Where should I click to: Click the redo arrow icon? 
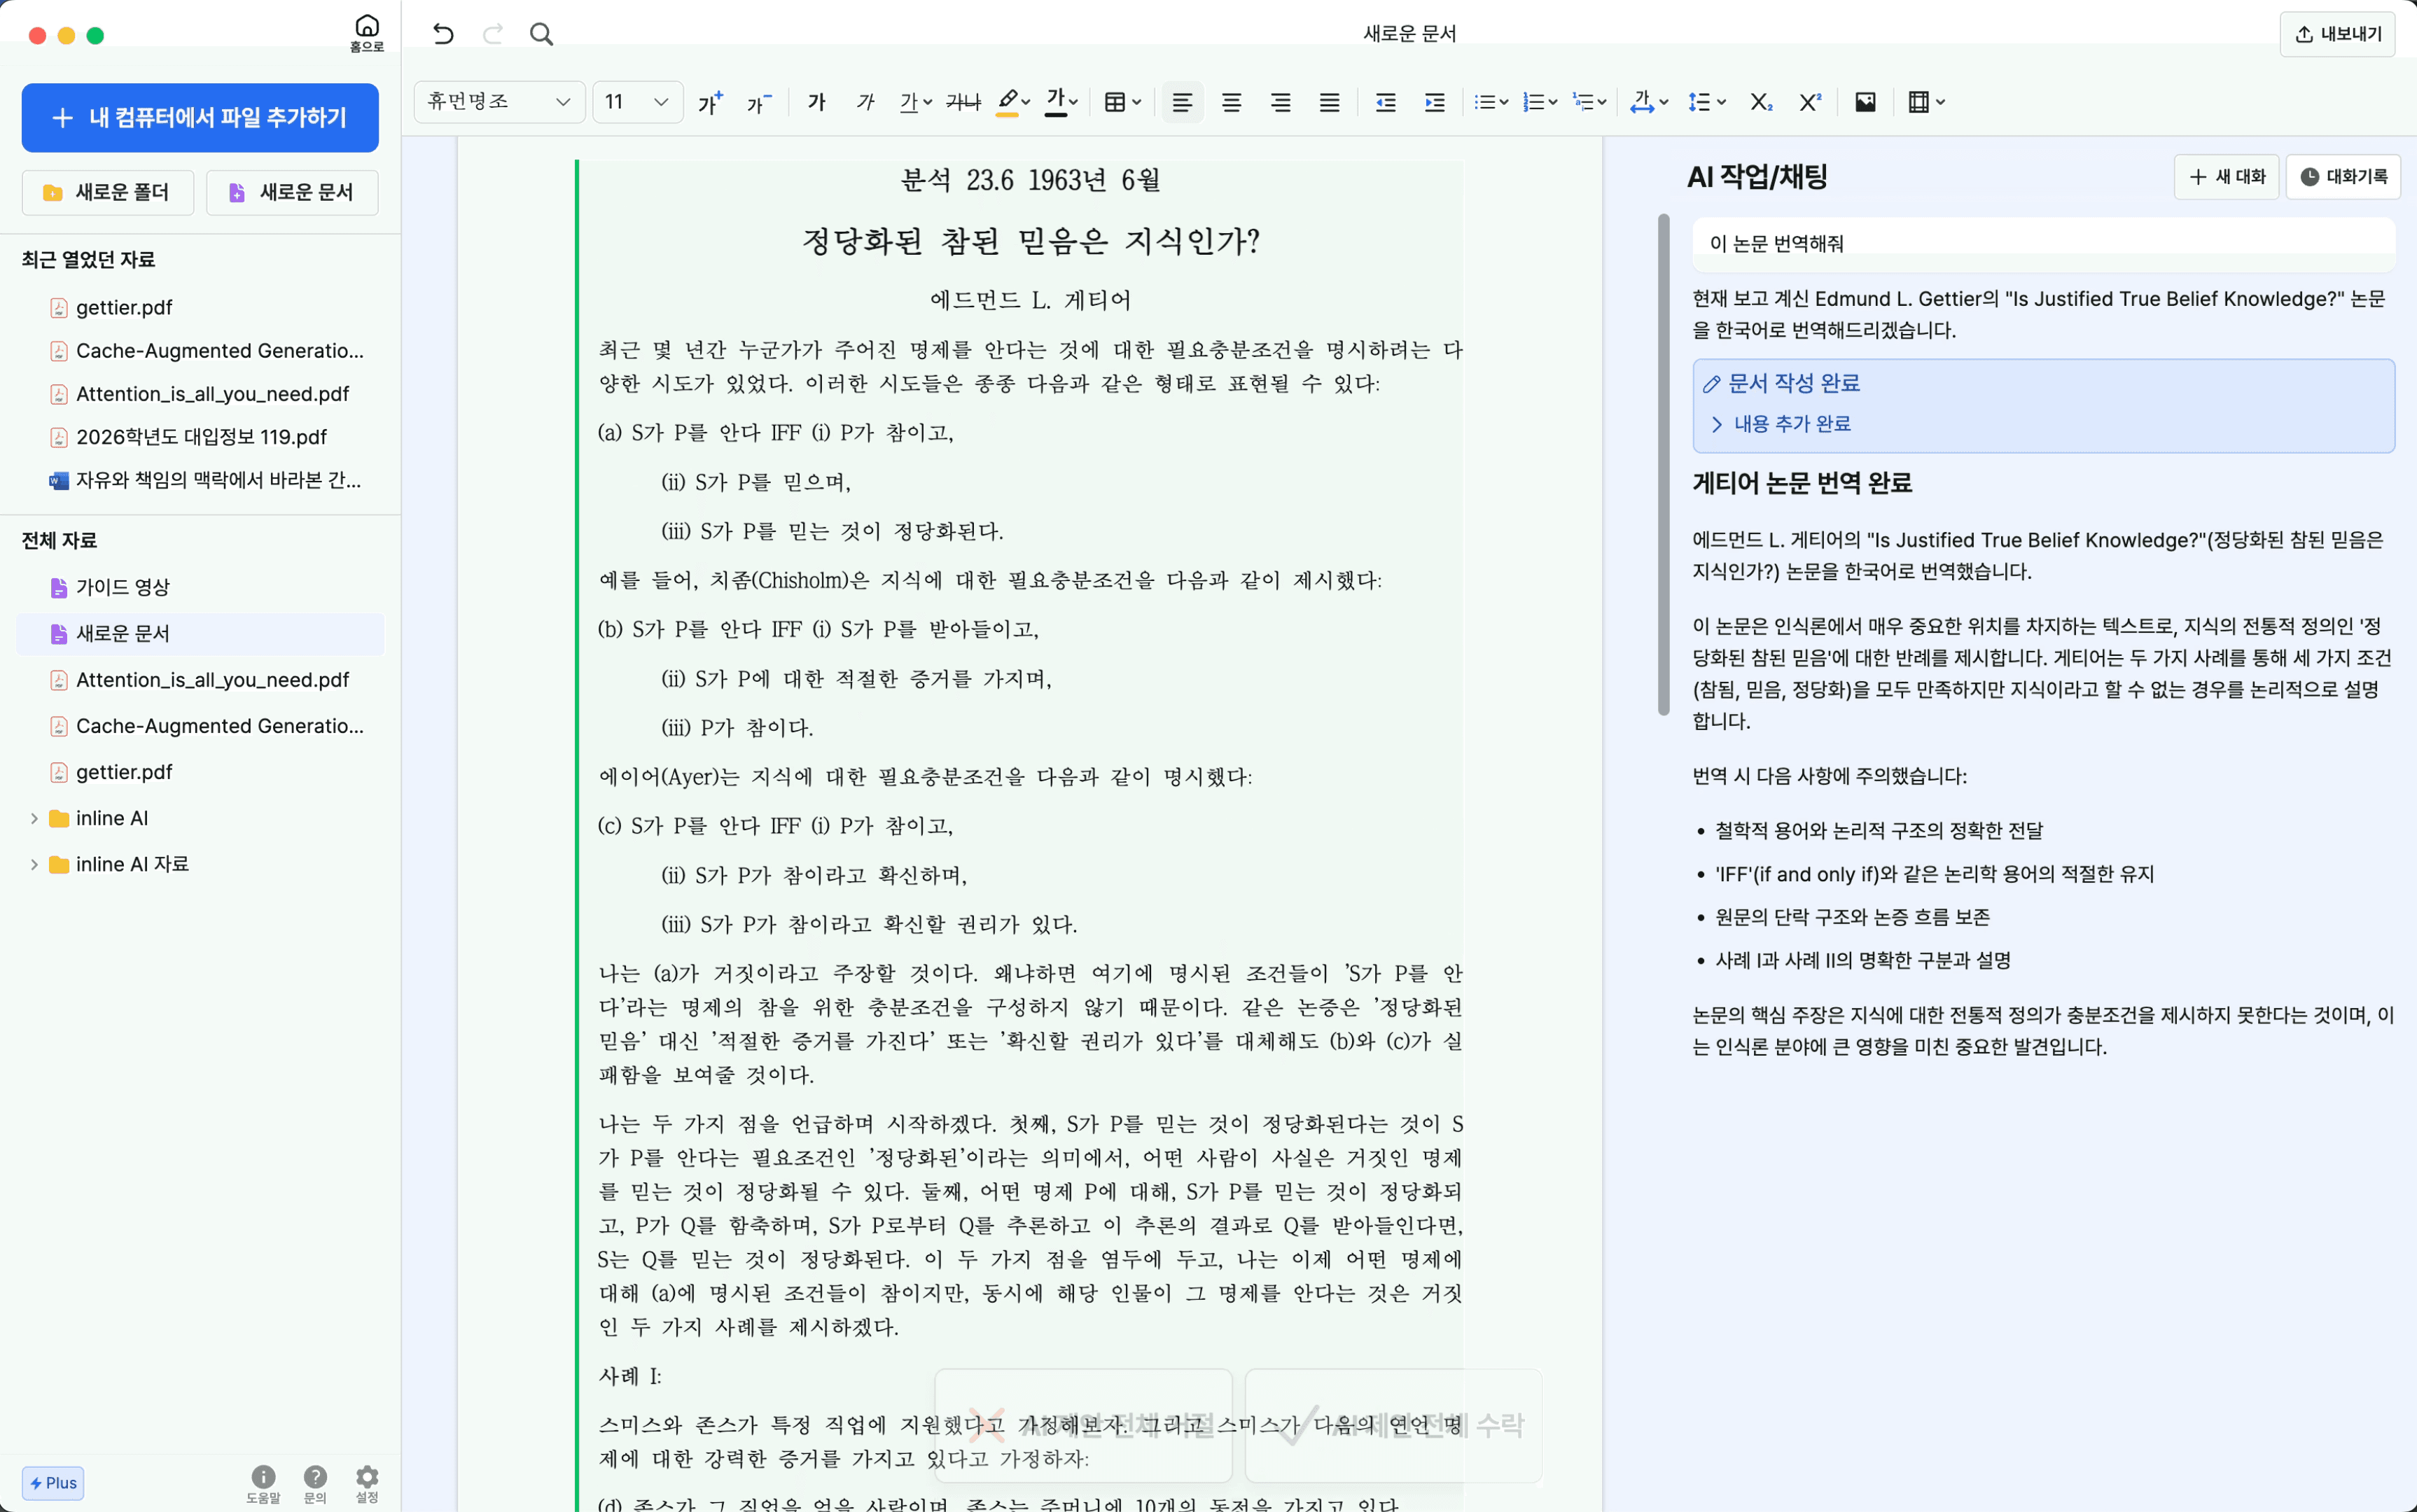(493, 34)
